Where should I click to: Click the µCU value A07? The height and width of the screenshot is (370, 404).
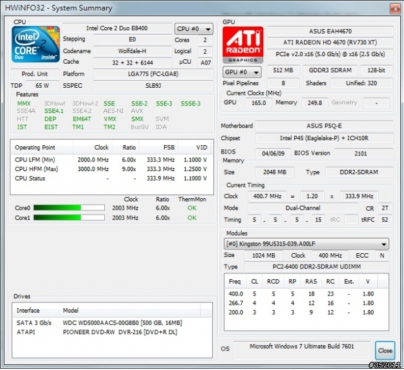tap(206, 63)
